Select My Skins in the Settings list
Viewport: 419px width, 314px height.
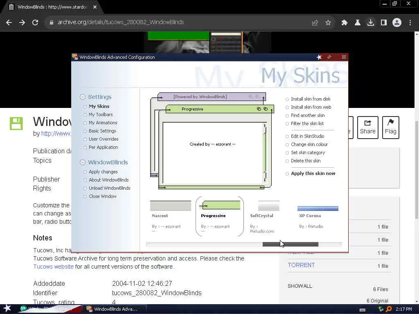pyautogui.click(x=99, y=106)
